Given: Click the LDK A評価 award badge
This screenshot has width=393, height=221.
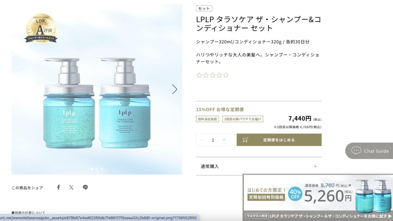Looking at the screenshot, I should tap(41, 28).
